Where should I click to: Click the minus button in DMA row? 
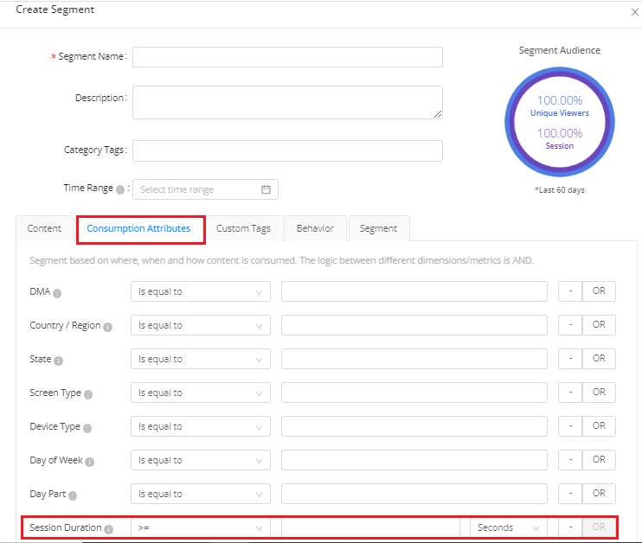[570, 291]
